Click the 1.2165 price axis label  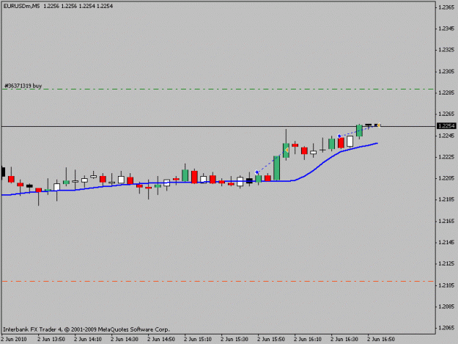pos(446,222)
